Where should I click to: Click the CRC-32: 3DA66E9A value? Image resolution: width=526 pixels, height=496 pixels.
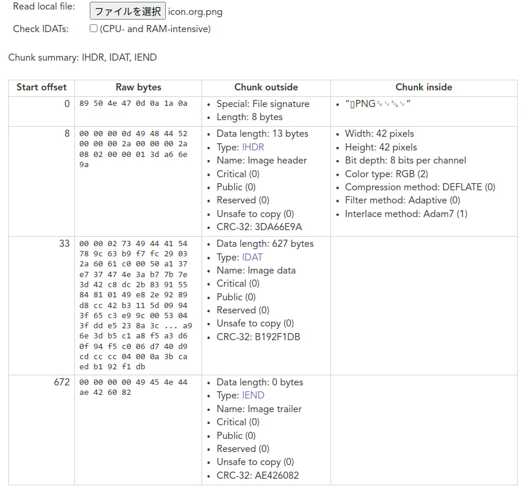[259, 227]
